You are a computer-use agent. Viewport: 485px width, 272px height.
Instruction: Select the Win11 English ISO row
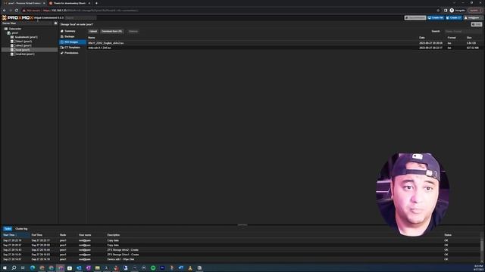pyautogui.click(x=285, y=43)
